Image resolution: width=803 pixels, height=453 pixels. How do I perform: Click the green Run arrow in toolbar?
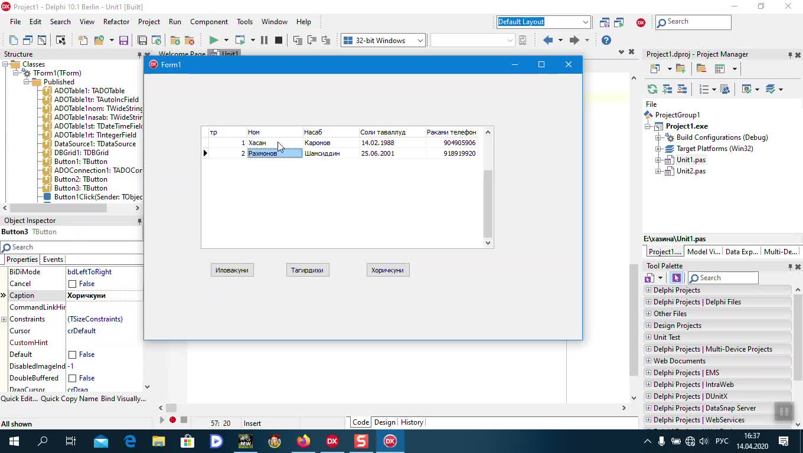click(214, 40)
